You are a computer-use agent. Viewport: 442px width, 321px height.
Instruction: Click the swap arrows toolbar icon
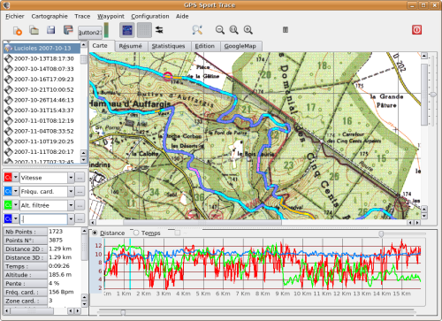click(x=159, y=30)
